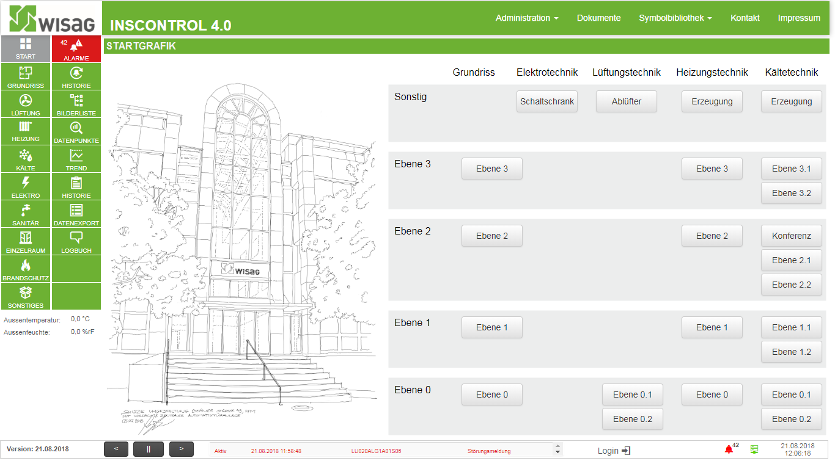This screenshot has width=835, height=469.
Task: Go to previous alarm message with <
Action: tap(116, 449)
